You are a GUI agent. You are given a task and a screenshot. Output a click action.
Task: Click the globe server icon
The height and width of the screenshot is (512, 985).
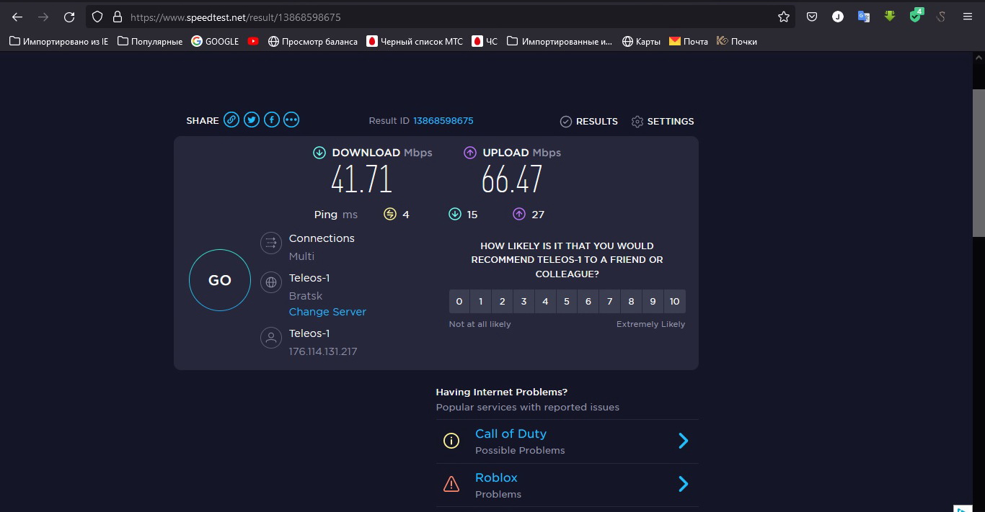click(x=271, y=282)
